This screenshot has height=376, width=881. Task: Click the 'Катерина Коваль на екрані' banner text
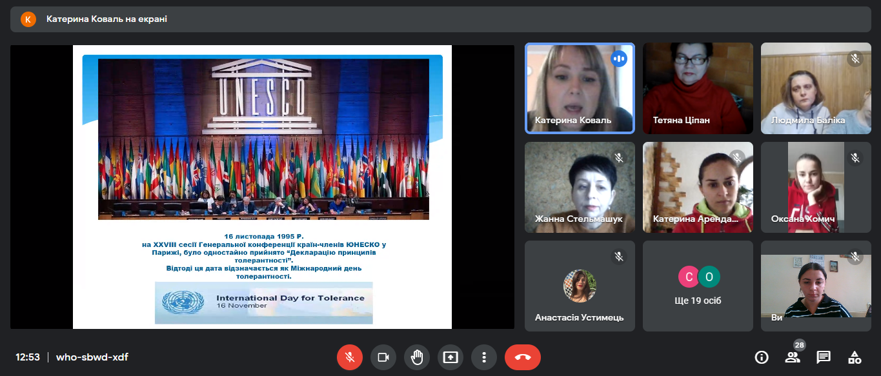(106, 19)
